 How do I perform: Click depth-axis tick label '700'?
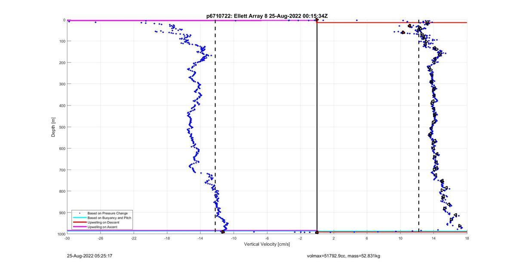click(x=62, y=170)
